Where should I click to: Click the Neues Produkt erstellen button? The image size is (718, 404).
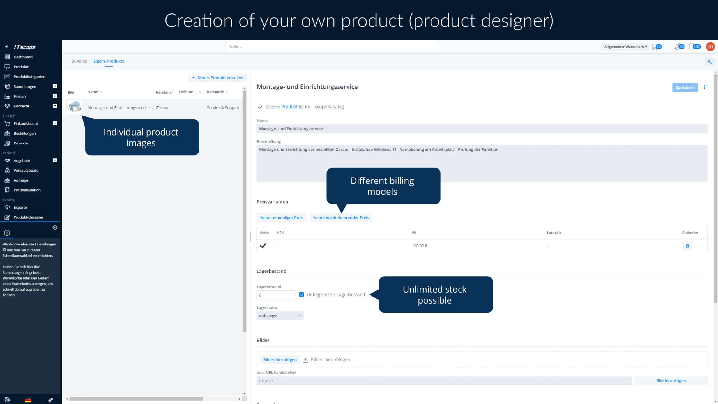(217, 78)
